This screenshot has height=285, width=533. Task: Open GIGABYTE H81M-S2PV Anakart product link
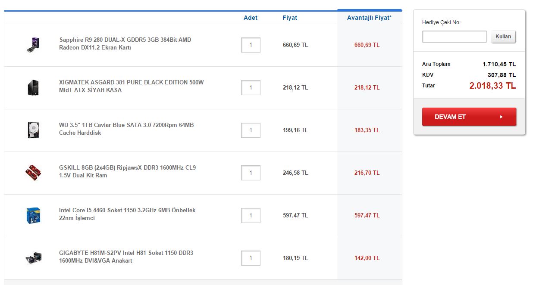point(126,257)
